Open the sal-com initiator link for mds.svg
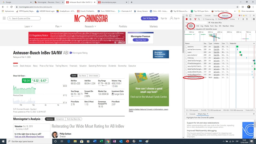This screenshot has height=144, width=256. tap(217, 58)
